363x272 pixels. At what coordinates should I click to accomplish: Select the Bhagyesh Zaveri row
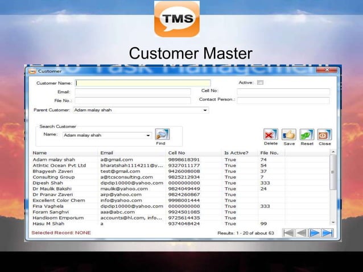tap(180, 171)
